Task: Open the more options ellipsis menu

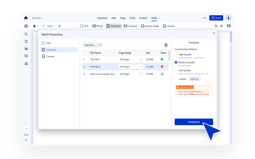Action: tap(205, 18)
